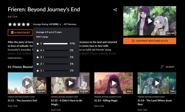The image size is (185, 112).
Task: Open the 457 Reviews link
Action: pyautogui.click(x=70, y=24)
